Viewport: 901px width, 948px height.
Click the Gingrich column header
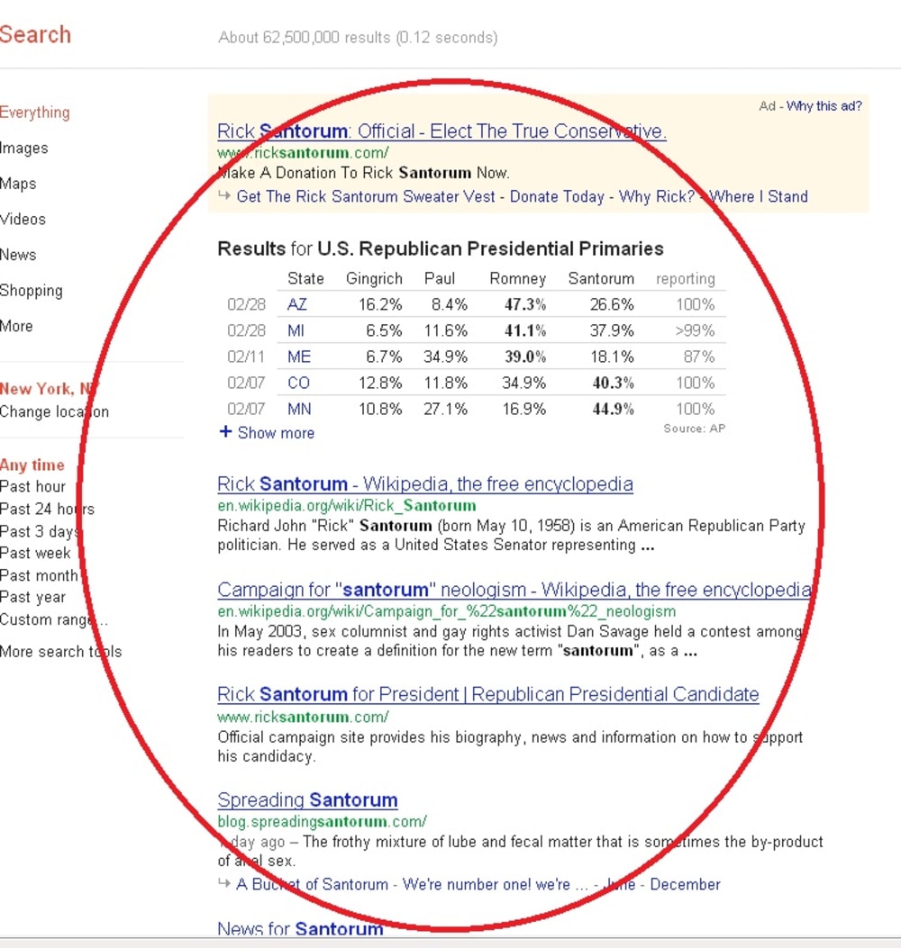[x=374, y=279]
